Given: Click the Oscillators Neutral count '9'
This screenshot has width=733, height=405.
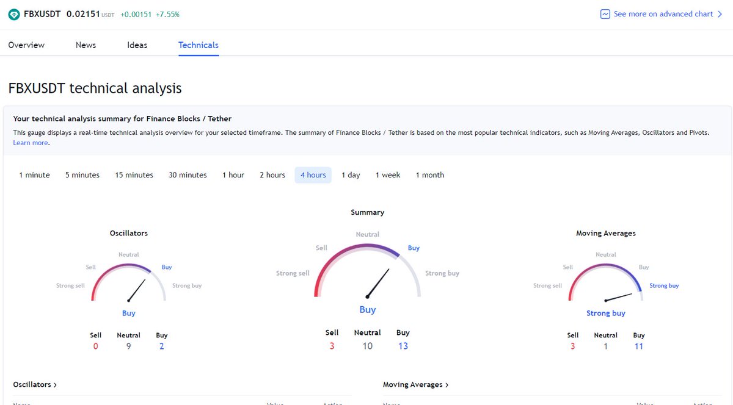Looking at the screenshot, I should [x=128, y=346].
